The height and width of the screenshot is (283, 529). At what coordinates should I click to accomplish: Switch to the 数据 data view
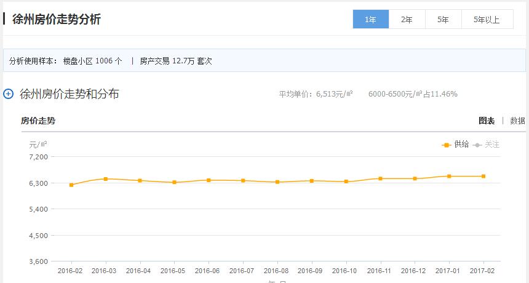(517, 121)
